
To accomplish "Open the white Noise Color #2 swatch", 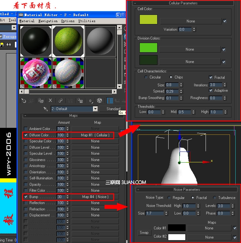I will pyautogui.click(x=177, y=237).
